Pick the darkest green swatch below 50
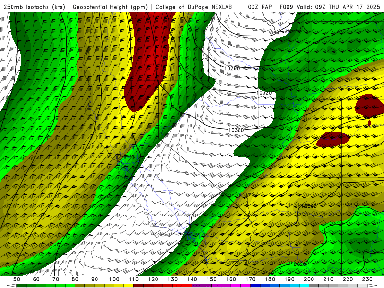This screenshot has height=288, width=384. [x=22, y=286]
